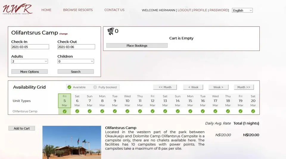Select the Fri 5 Mar date header
The width and height of the screenshot is (286, 159).
pos(65,101)
